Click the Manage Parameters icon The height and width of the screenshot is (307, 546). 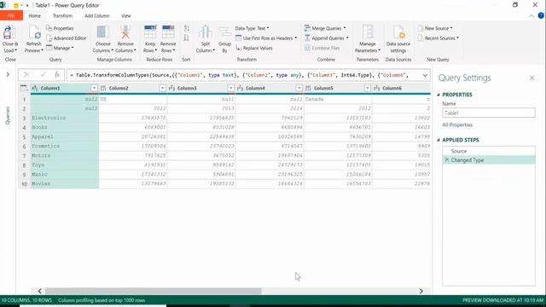click(x=368, y=32)
